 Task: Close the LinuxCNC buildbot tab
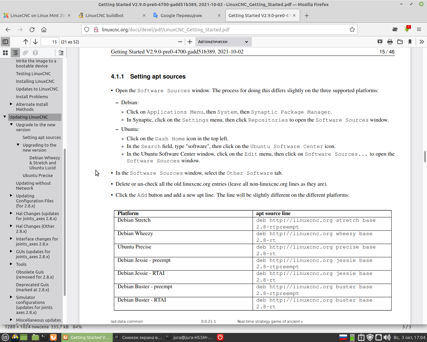pos(144,15)
